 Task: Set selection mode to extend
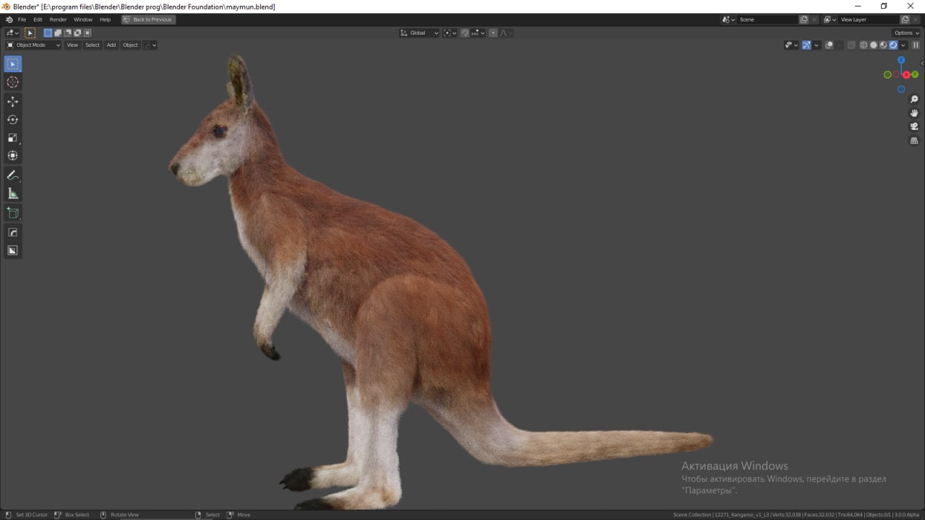pyautogui.click(x=58, y=32)
